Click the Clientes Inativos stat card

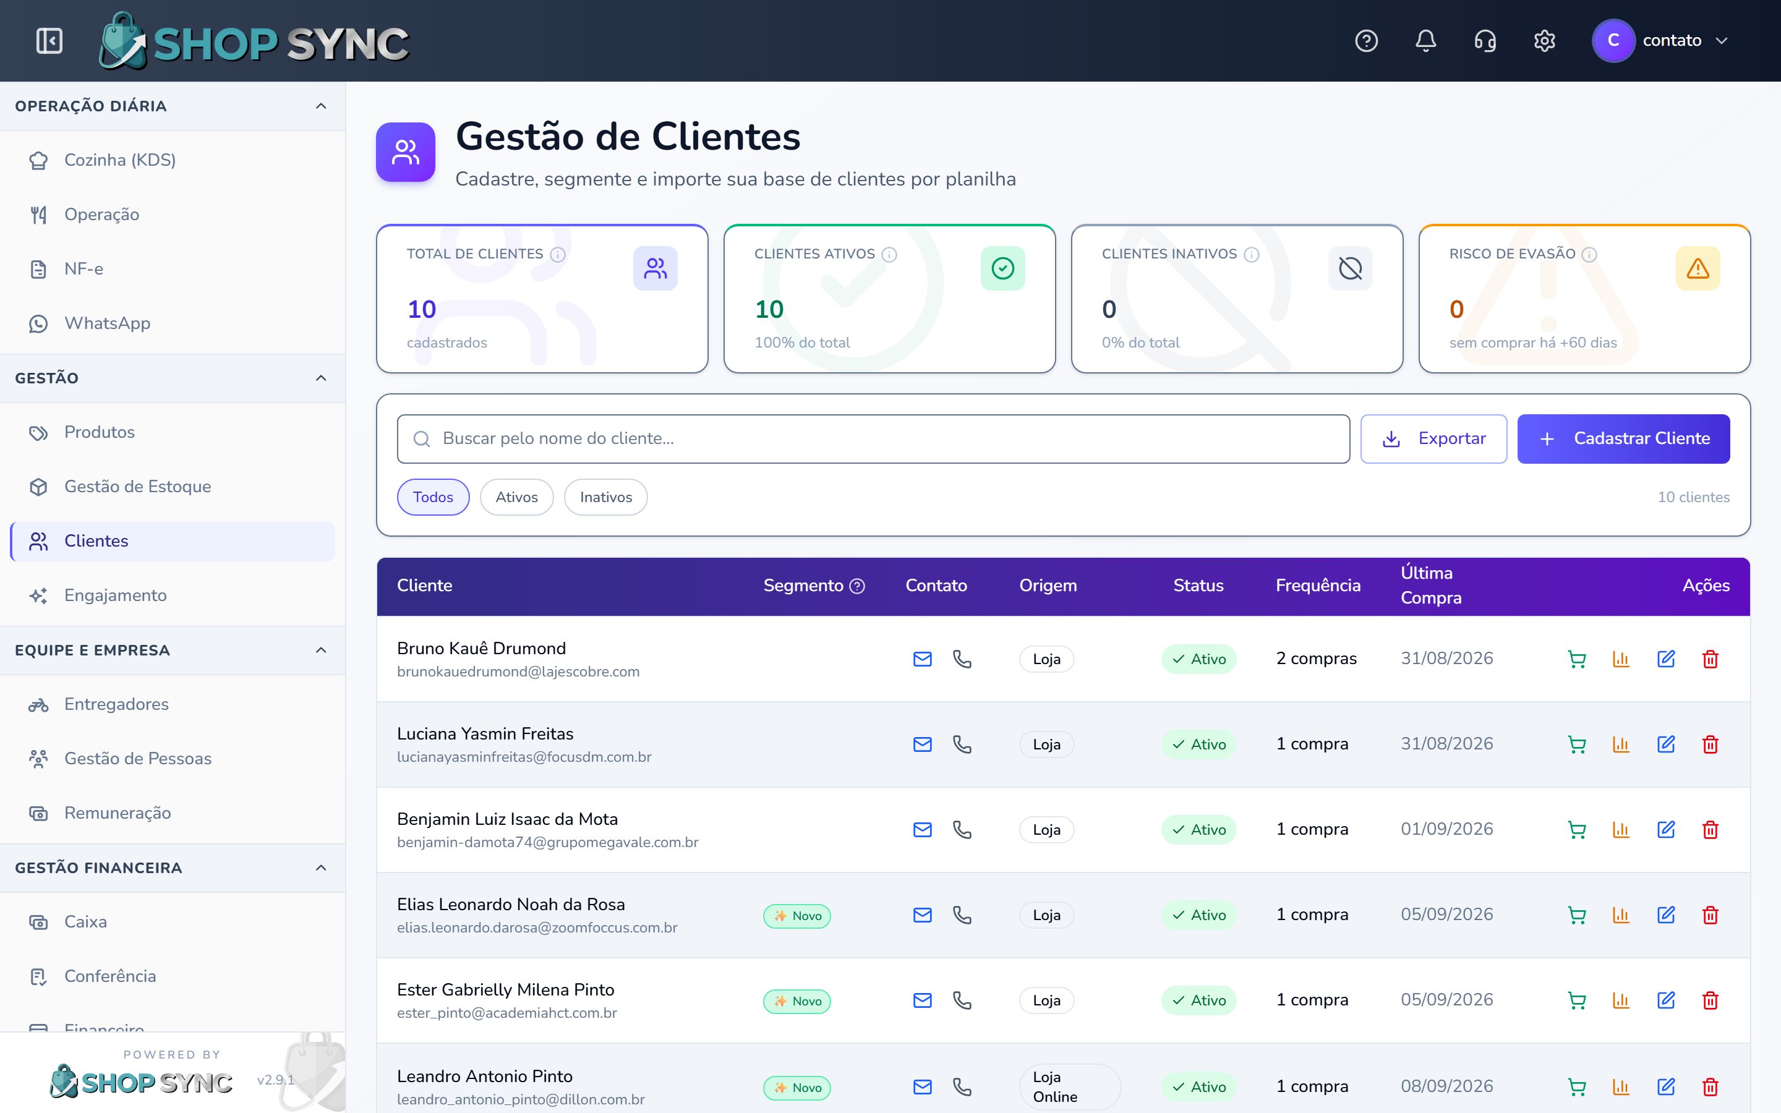click(x=1236, y=299)
